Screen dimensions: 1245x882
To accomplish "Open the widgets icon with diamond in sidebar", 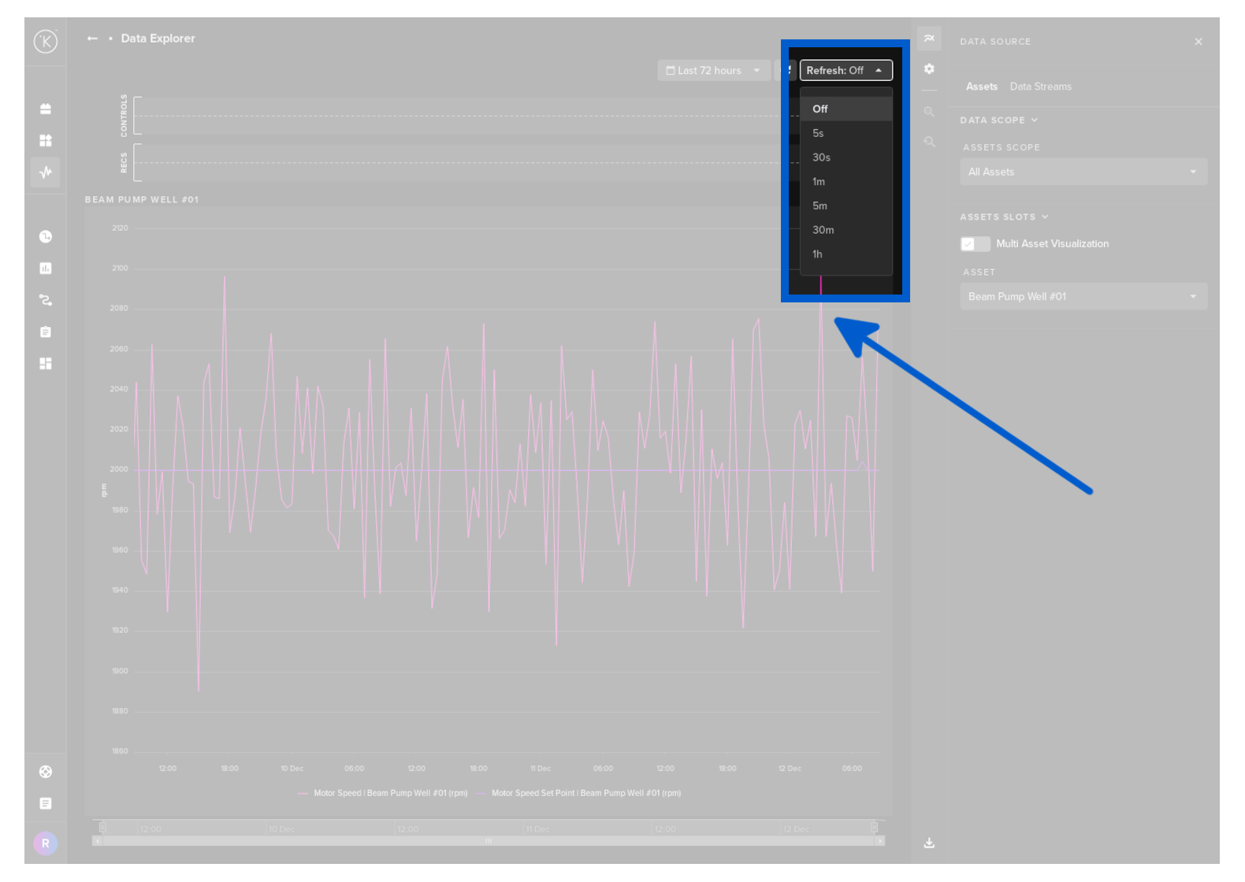I will click(x=46, y=140).
